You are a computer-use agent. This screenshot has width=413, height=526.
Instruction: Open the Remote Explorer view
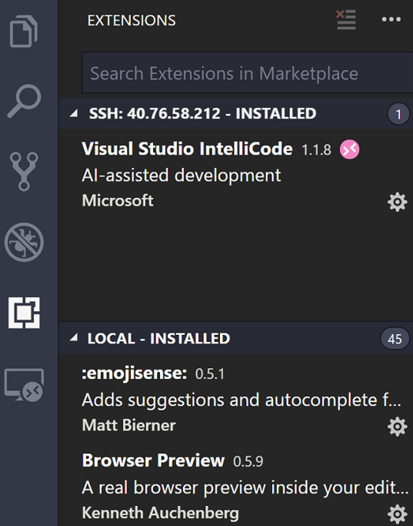[24, 385]
